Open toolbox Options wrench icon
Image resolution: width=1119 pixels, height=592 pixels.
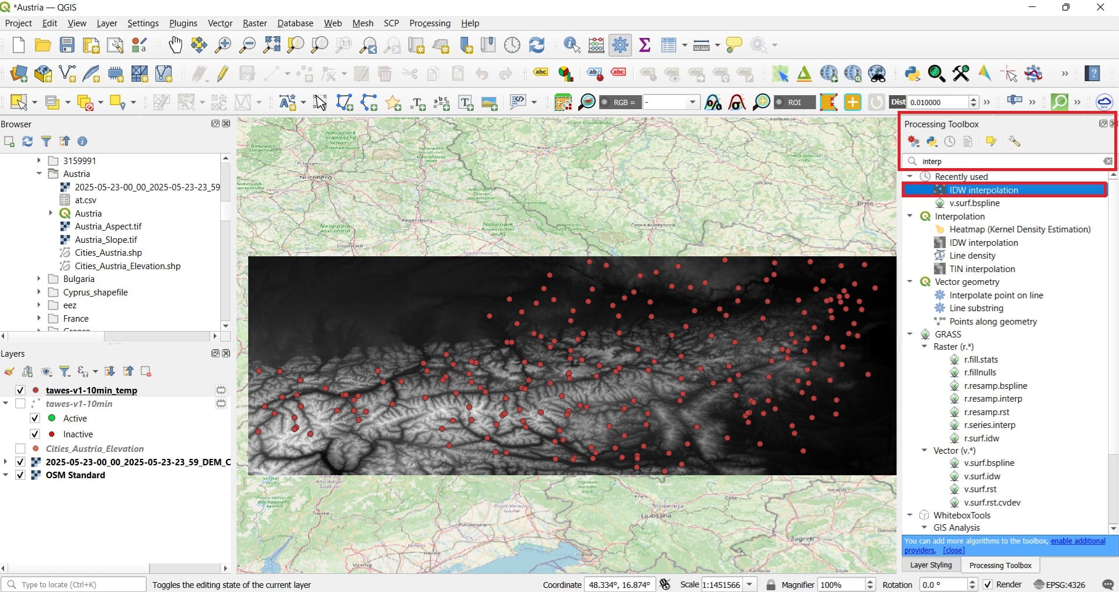pyautogui.click(x=1014, y=141)
